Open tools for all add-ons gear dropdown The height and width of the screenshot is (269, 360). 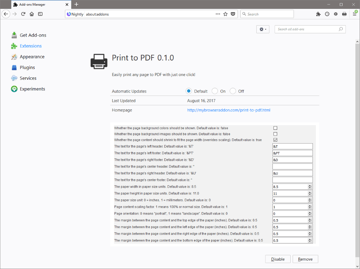(263, 29)
